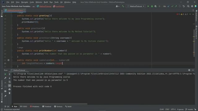Open the Build menu

tap(46, 2)
